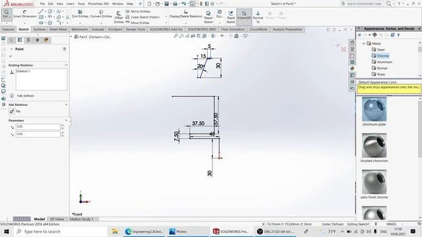Click the Repair Sketch tool
The height and width of the screenshot is (237, 422).
(x=208, y=17)
